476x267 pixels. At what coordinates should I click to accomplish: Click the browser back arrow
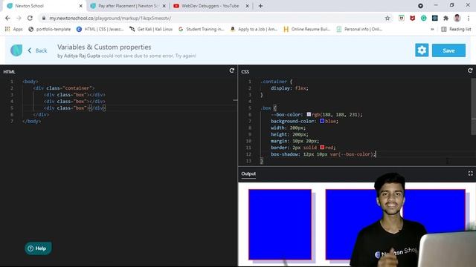pyautogui.click(x=7, y=18)
